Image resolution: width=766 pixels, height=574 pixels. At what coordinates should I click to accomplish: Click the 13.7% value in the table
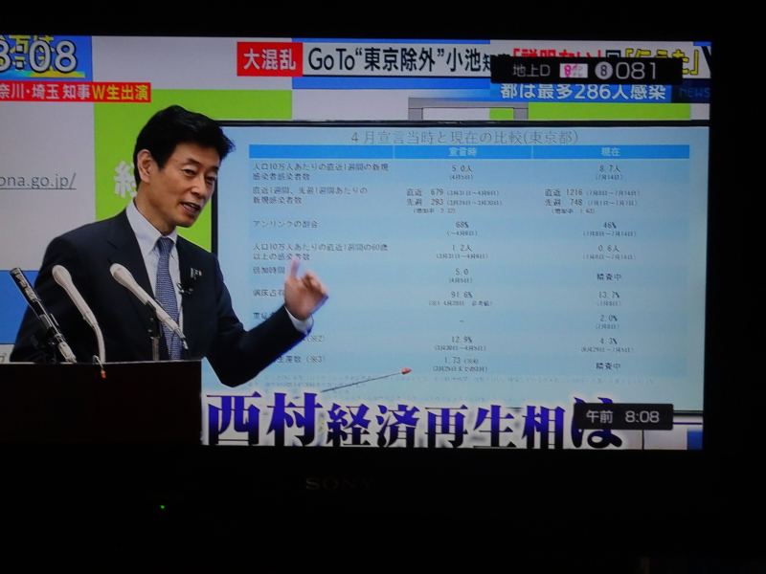pos(609,295)
